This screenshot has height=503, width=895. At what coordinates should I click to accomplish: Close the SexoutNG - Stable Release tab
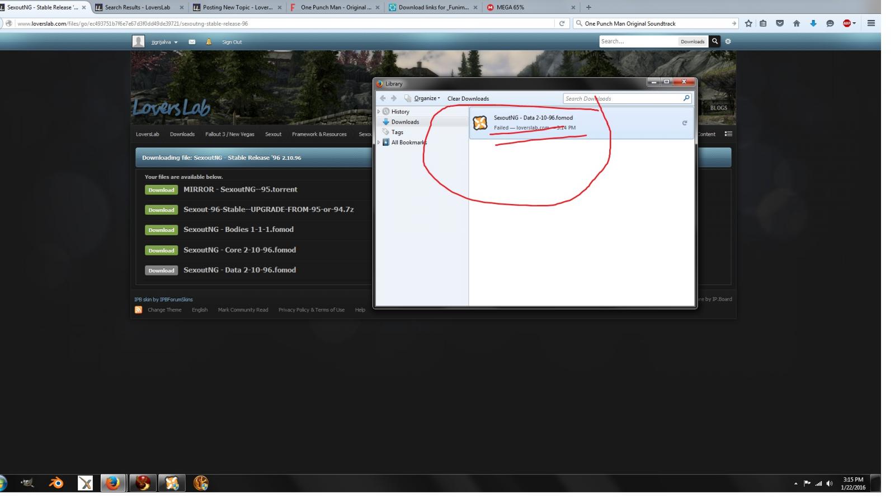tap(84, 7)
